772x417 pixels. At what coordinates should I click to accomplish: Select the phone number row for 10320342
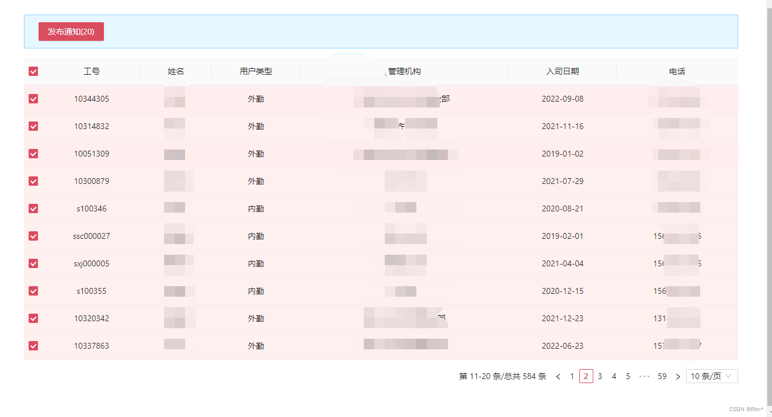pyautogui.click(x=677, y=318)
